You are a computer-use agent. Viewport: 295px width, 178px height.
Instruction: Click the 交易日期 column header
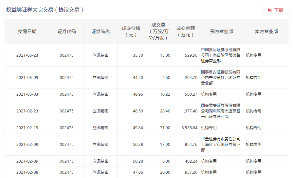pos(27,31)
